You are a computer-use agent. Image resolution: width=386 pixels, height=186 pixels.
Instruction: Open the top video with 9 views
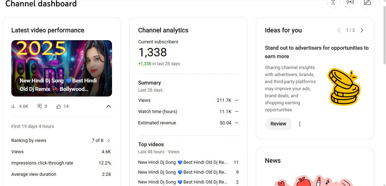click(182, 172)
